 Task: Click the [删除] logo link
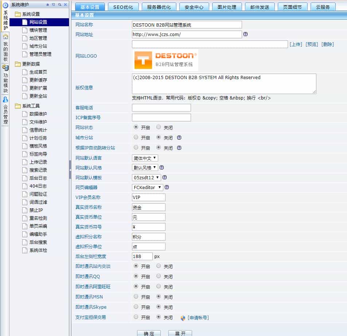328,44
